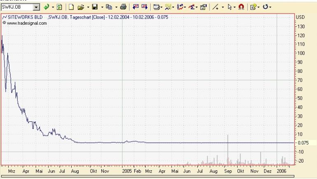Click the open folder icon
Screen dimensions: 317x179
click(x=81, y=7)
